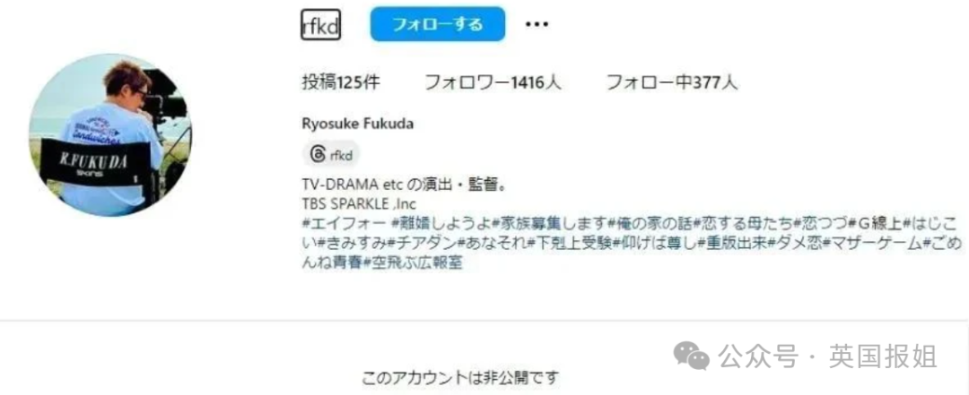View the 投稿125件 posts count

(341, 82)
